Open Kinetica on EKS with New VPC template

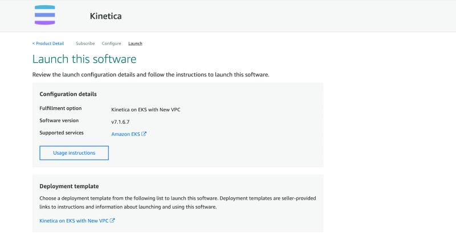[x=74, y=221]
